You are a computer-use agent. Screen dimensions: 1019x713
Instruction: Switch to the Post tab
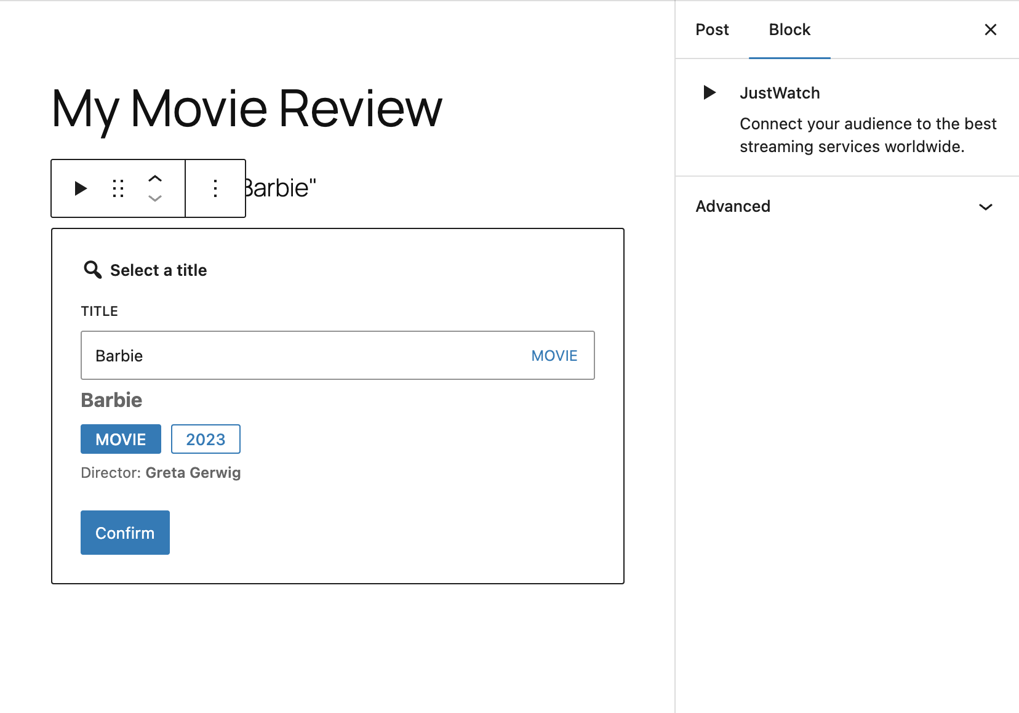click(x=712, y=29)
